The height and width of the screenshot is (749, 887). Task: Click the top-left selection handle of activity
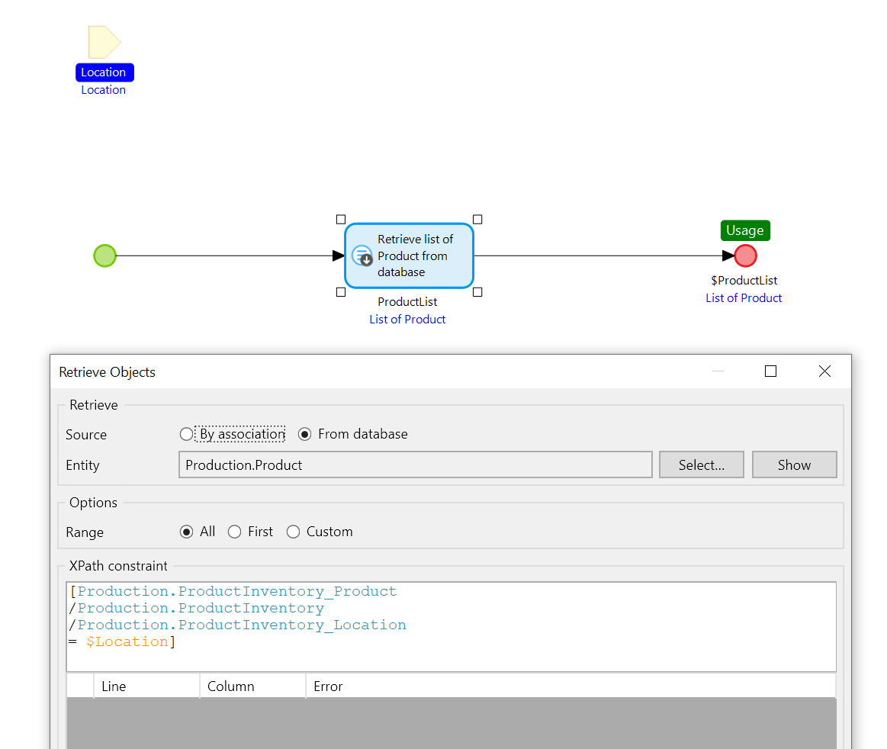click(341, 219)
